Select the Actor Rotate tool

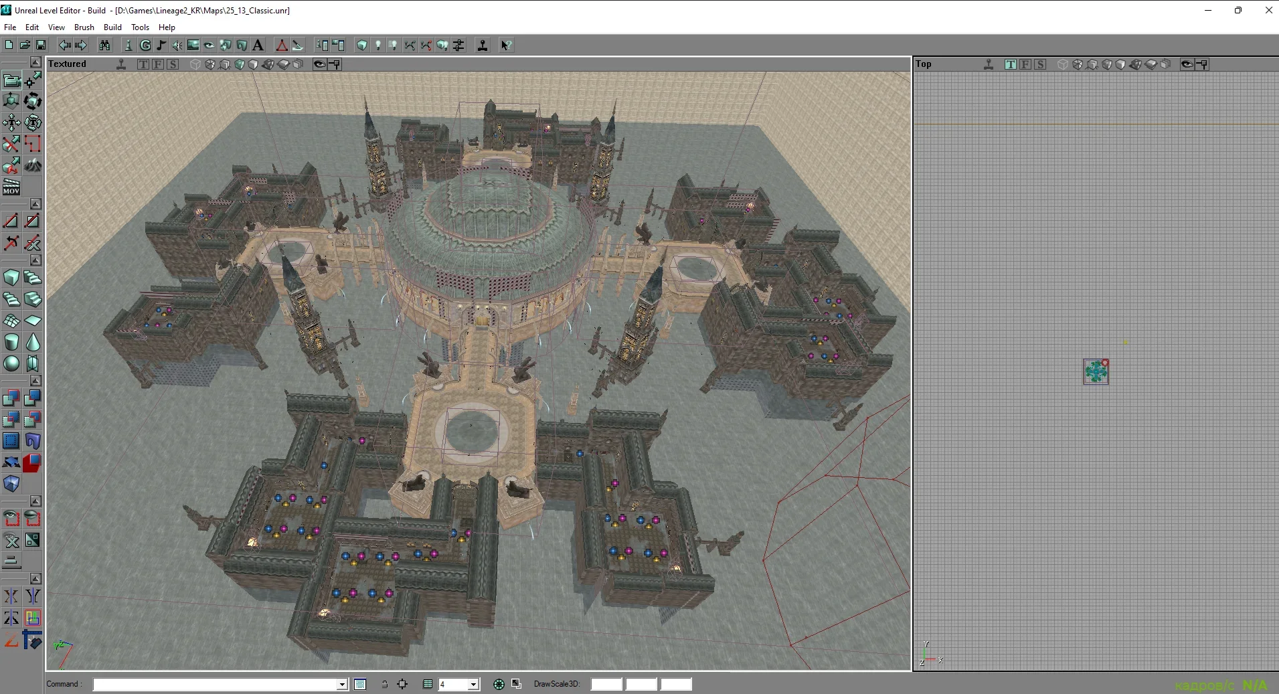(33, 101)
